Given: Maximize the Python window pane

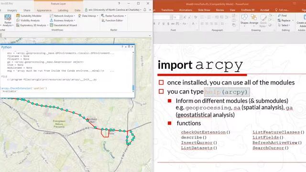Looking at the screenshot, I should point(129,47).
